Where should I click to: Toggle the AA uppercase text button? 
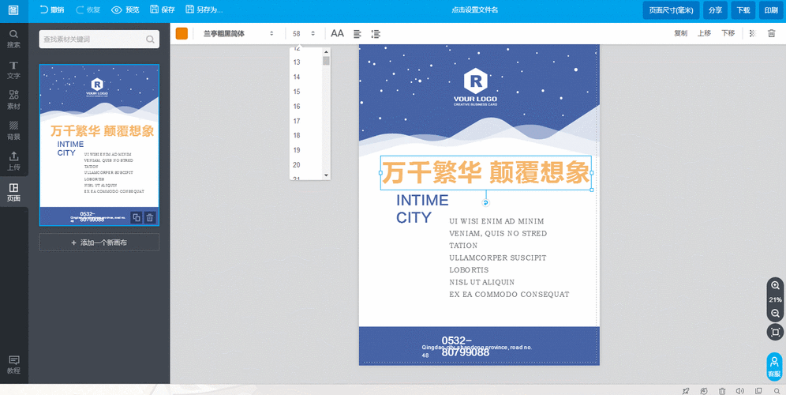pyautogui.click(x=337, y=33)
